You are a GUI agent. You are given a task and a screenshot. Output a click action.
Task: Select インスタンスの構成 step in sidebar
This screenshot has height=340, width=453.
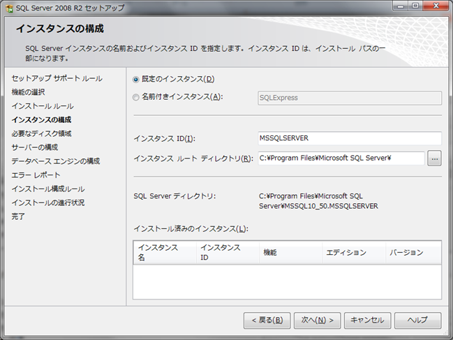(41, 119)
